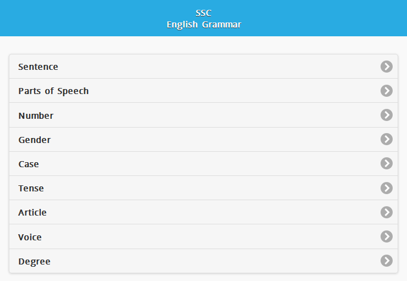407x281 pixels.
Task: Click the arrow icon beside Sentence
Action: 387,67
